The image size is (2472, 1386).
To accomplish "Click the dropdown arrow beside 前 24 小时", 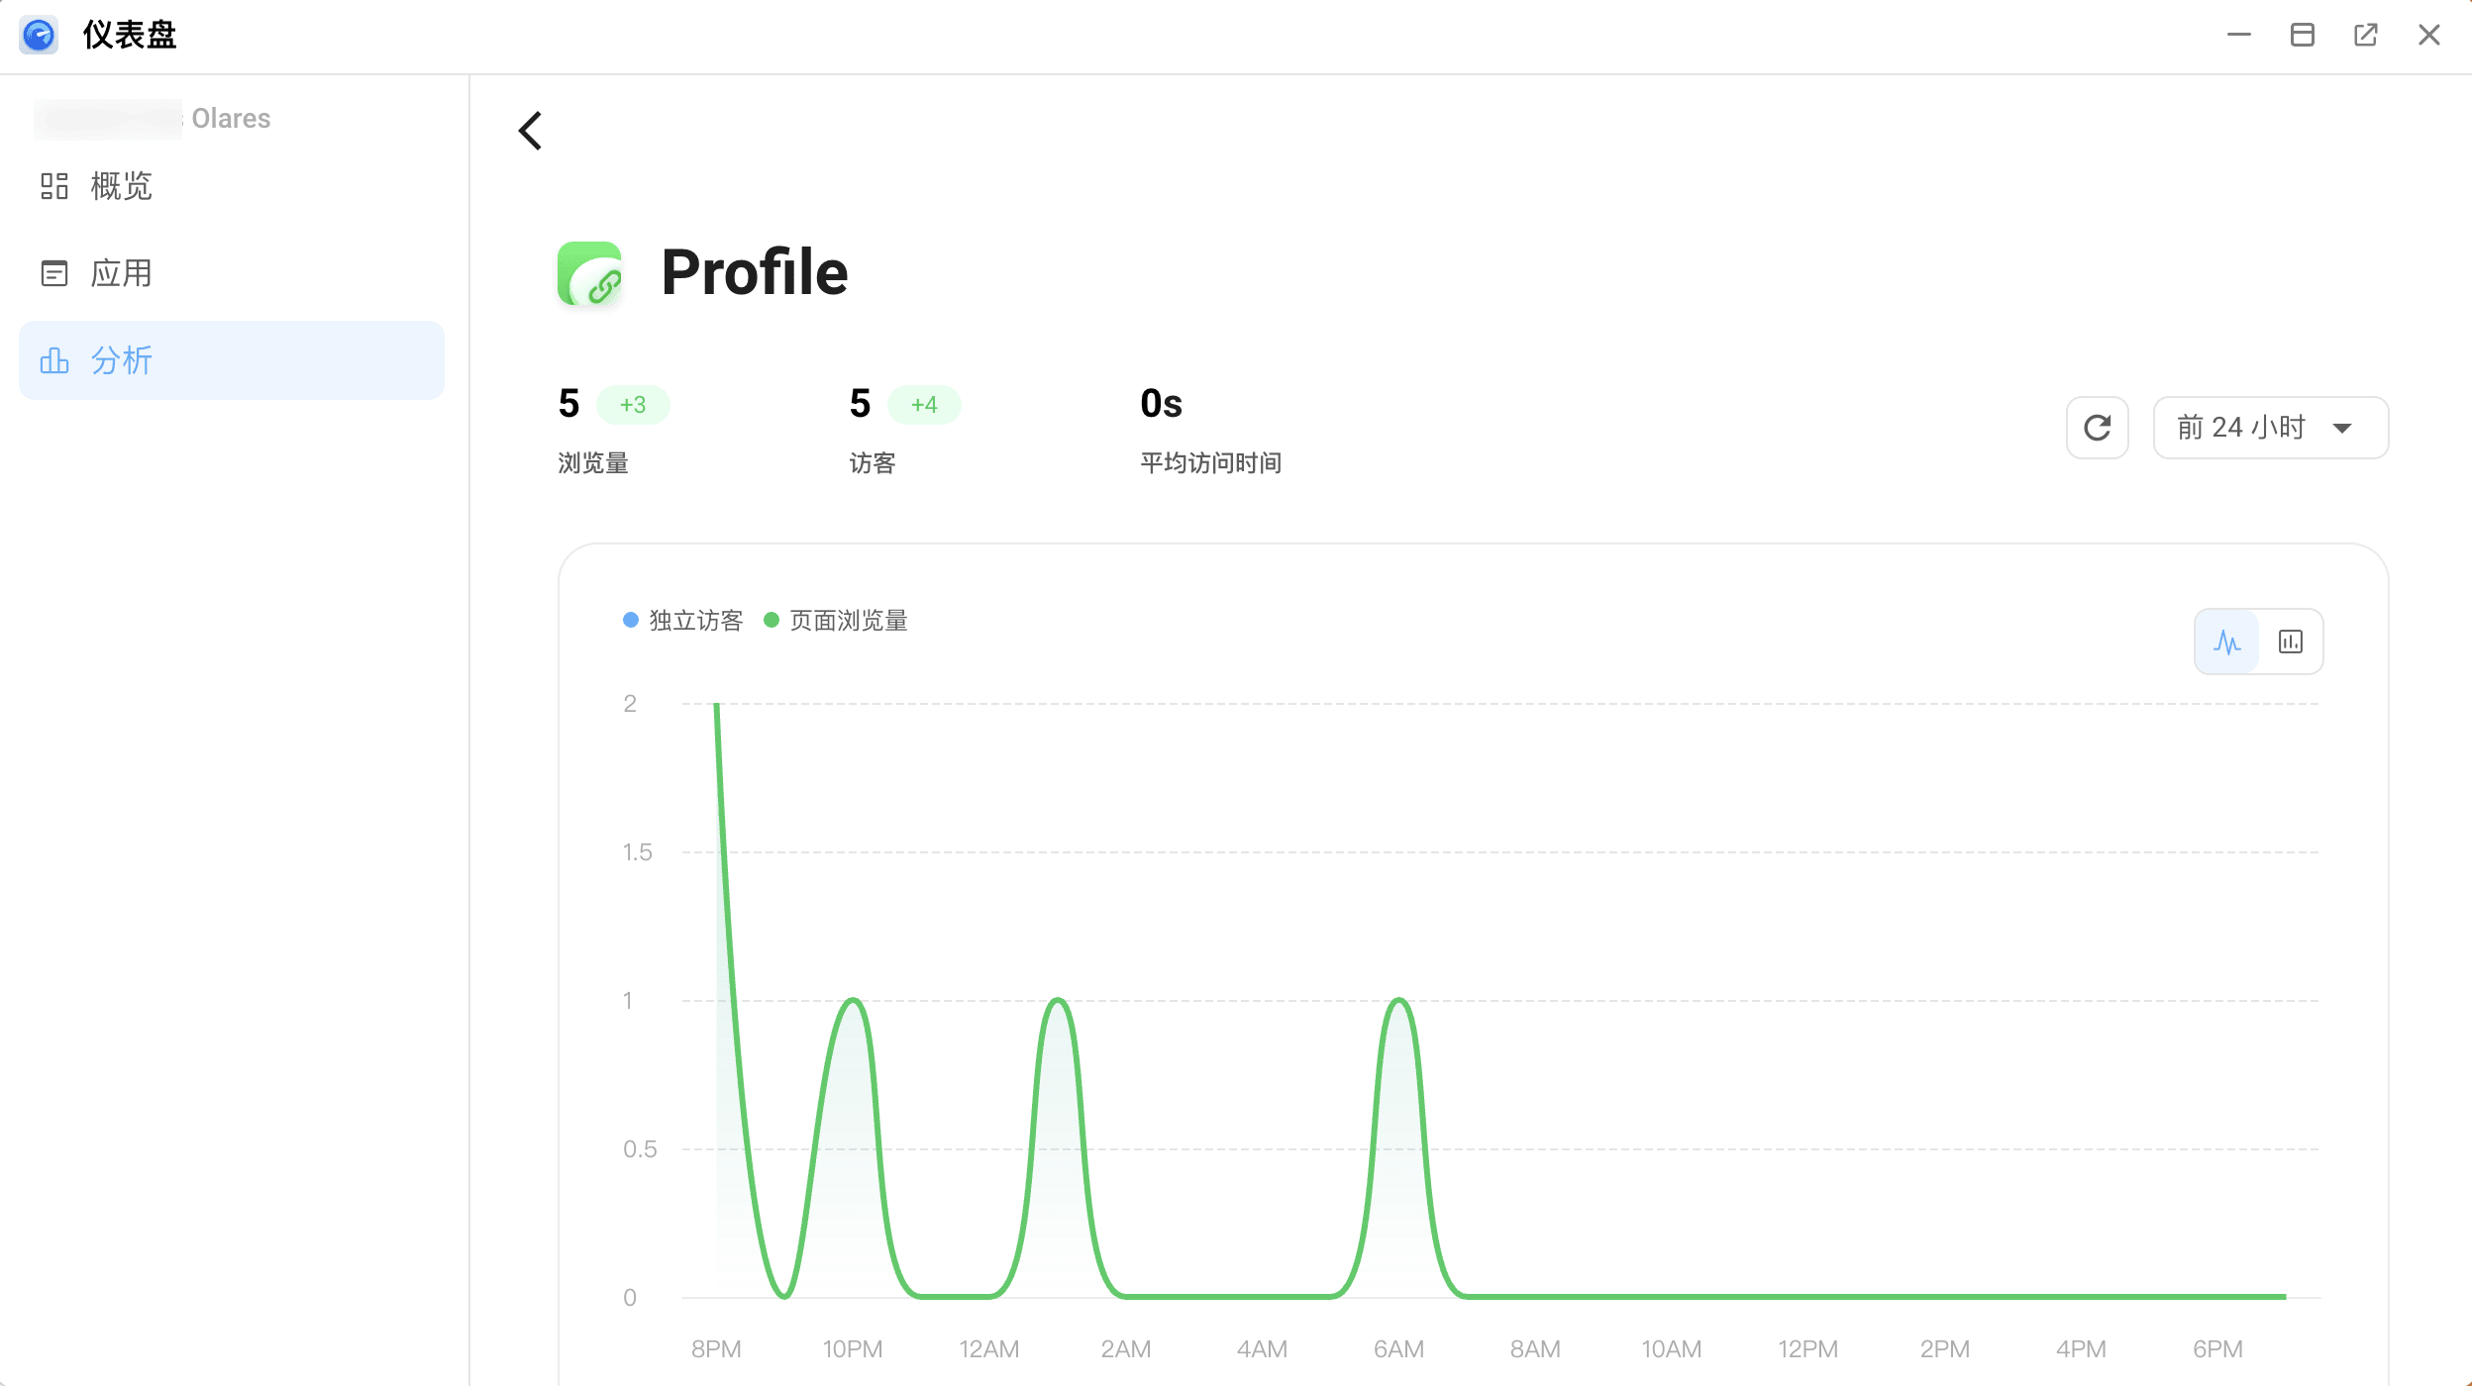I will coord(2342,429).
